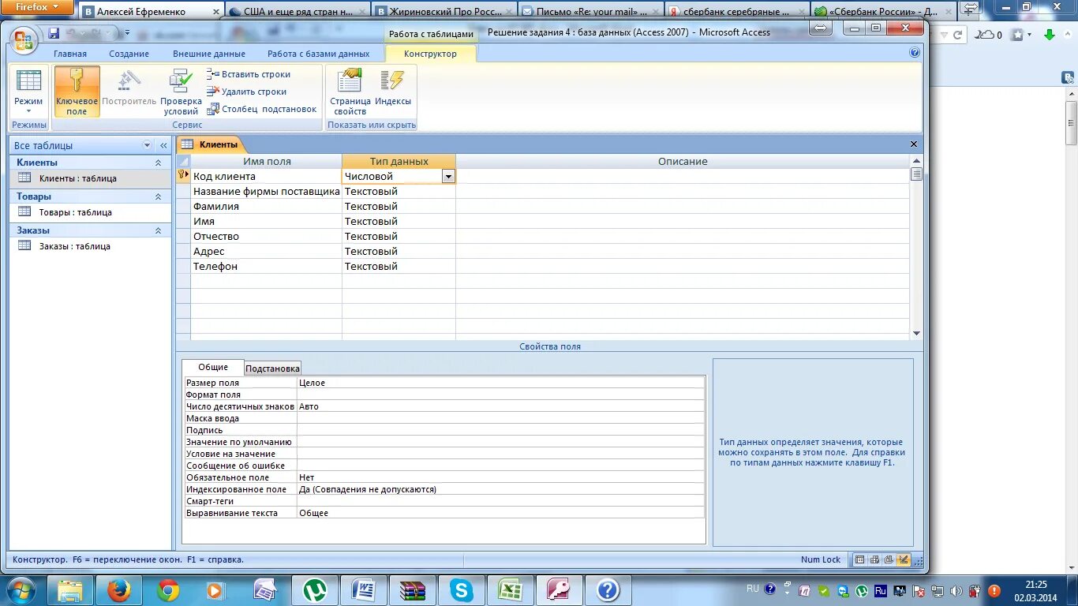
Task: Click the Имя поля column header
Action: pyautogui.click(x=266, y=161)
